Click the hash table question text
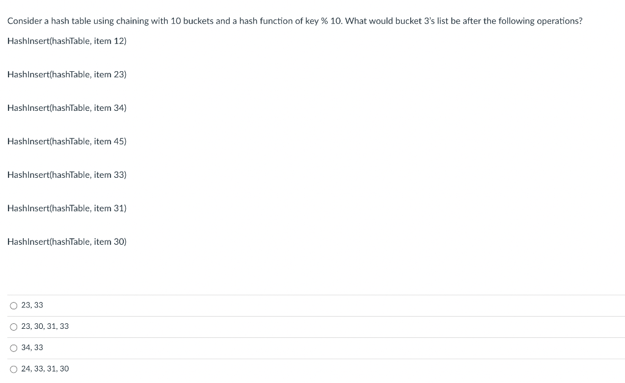Viewport: 625px width, 383px height. [294, 21]
